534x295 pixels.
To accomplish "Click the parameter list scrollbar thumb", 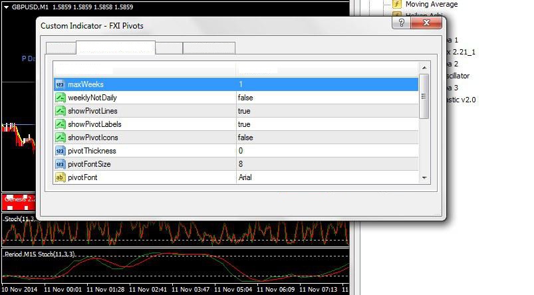I will coord(424,96).
